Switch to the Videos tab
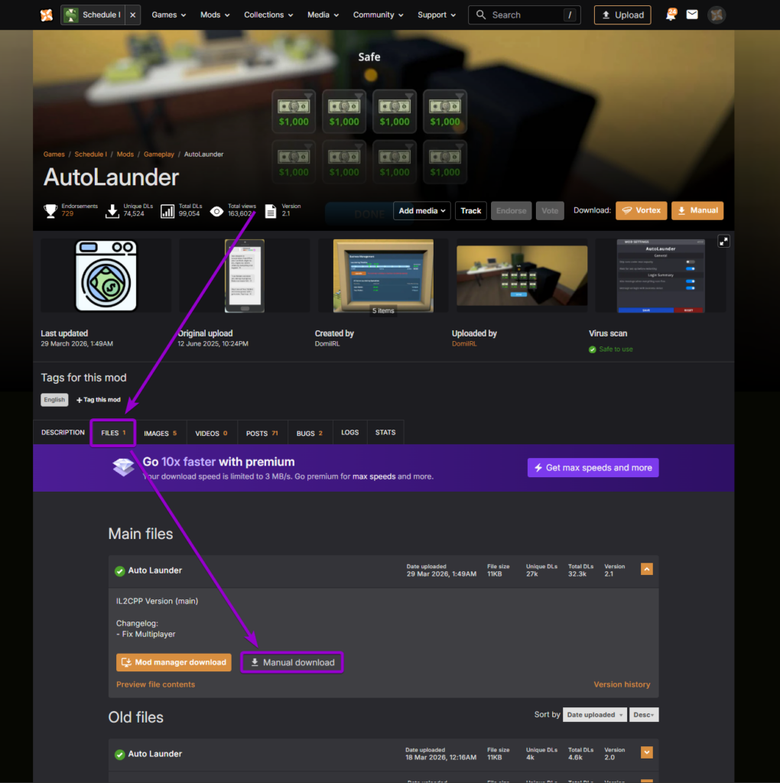 click(x=211, y=433)
